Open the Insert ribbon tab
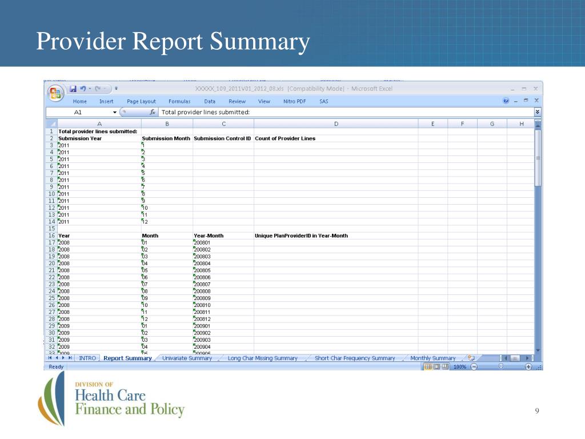 tap(106, 102)
